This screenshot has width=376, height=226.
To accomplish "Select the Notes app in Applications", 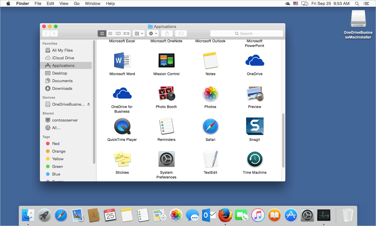I will [210, 61].
